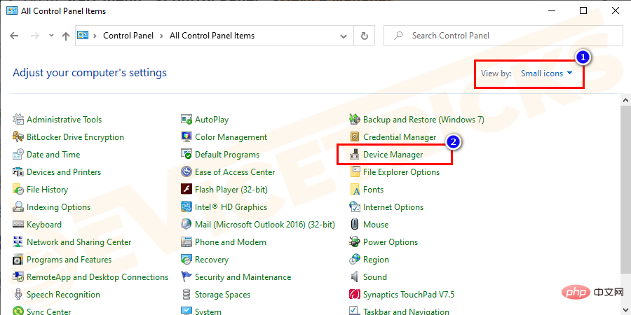The width and height of the screenshot is (631, 315).
Task: Open the Mouse icon
Action: click(355, 224)
